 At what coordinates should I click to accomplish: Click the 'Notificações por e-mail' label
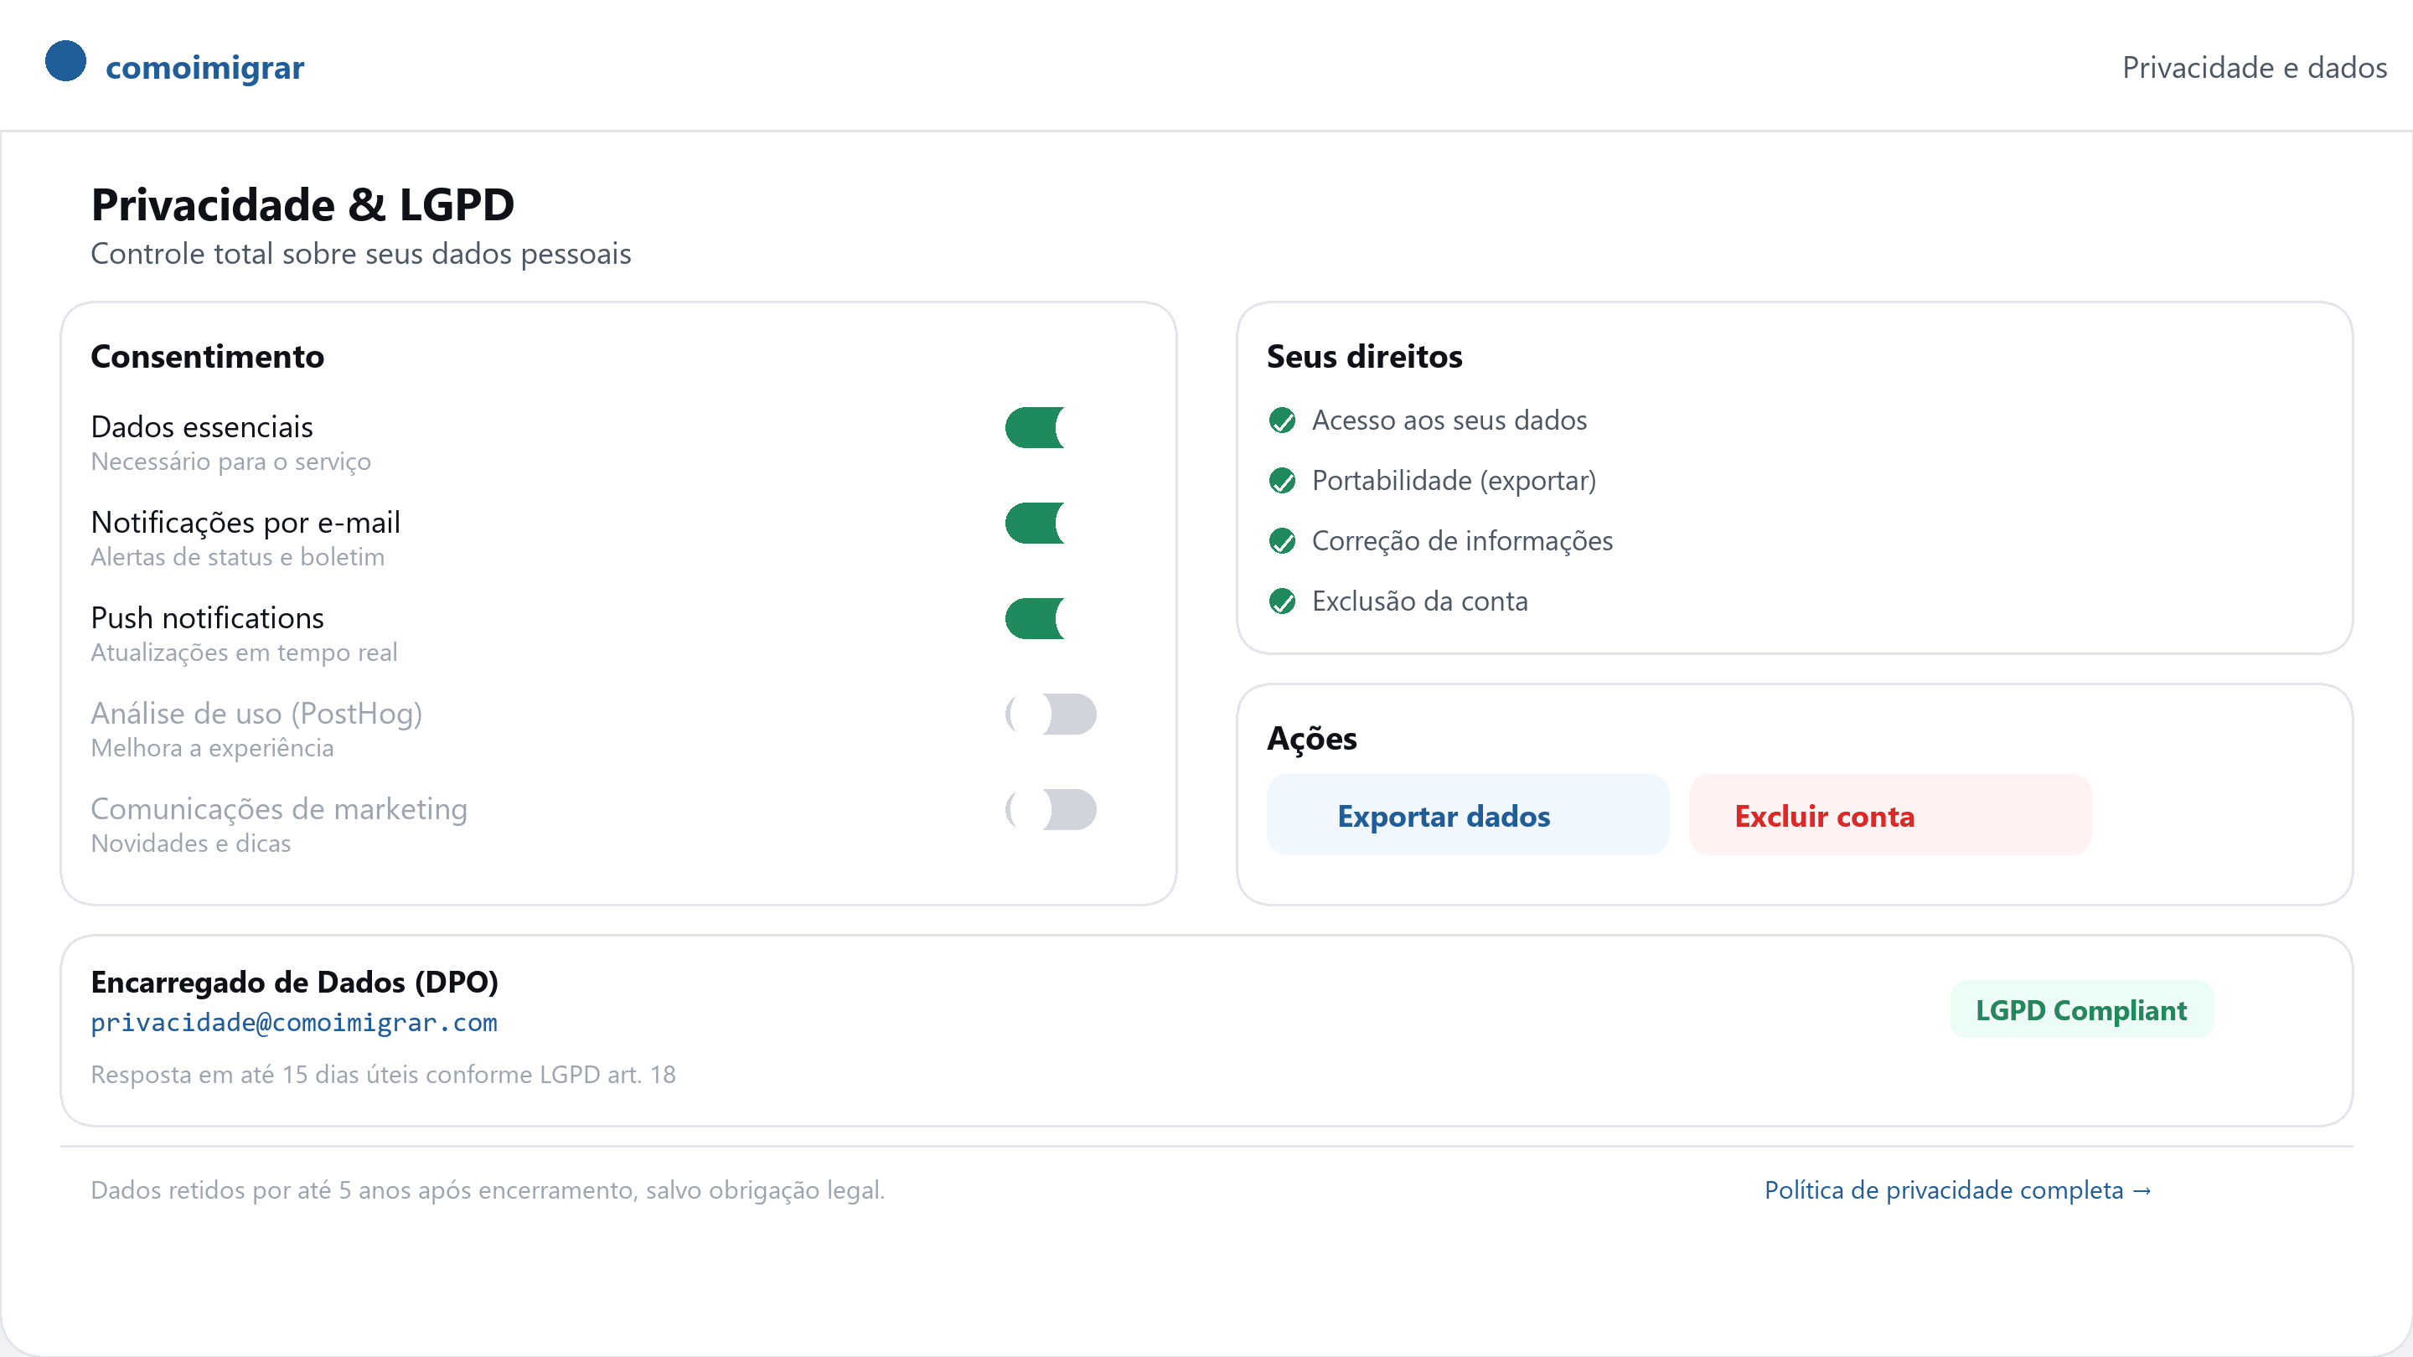click(x=245, y=523)
